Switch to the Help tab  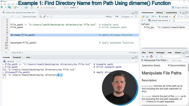[x=170, y=52]
